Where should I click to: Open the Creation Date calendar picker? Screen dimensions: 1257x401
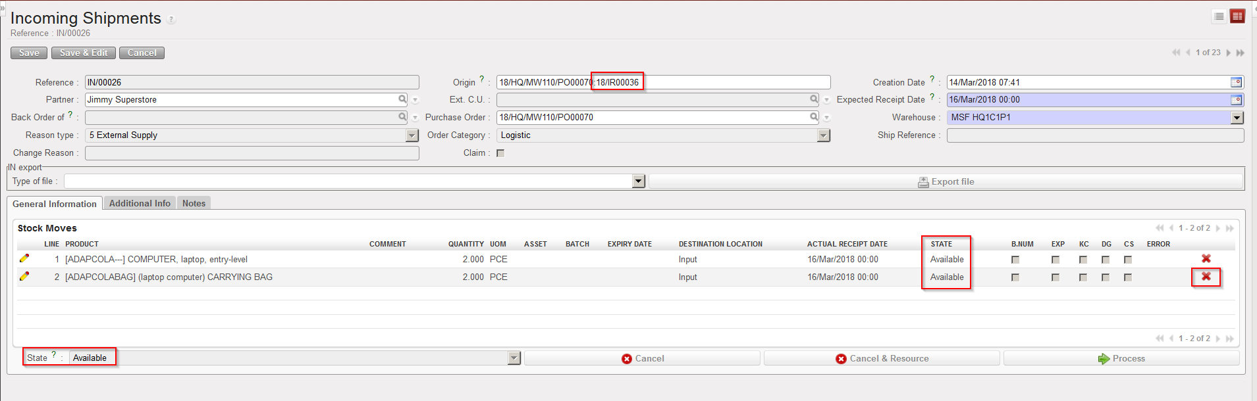pos(1236,82)
